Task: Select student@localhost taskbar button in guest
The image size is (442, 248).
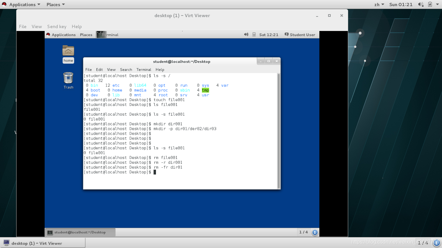Action: pyautogui.click(x=80, y=232)
